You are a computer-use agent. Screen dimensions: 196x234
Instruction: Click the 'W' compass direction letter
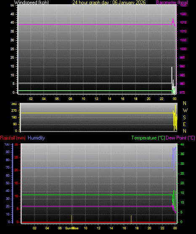(185, 110)
